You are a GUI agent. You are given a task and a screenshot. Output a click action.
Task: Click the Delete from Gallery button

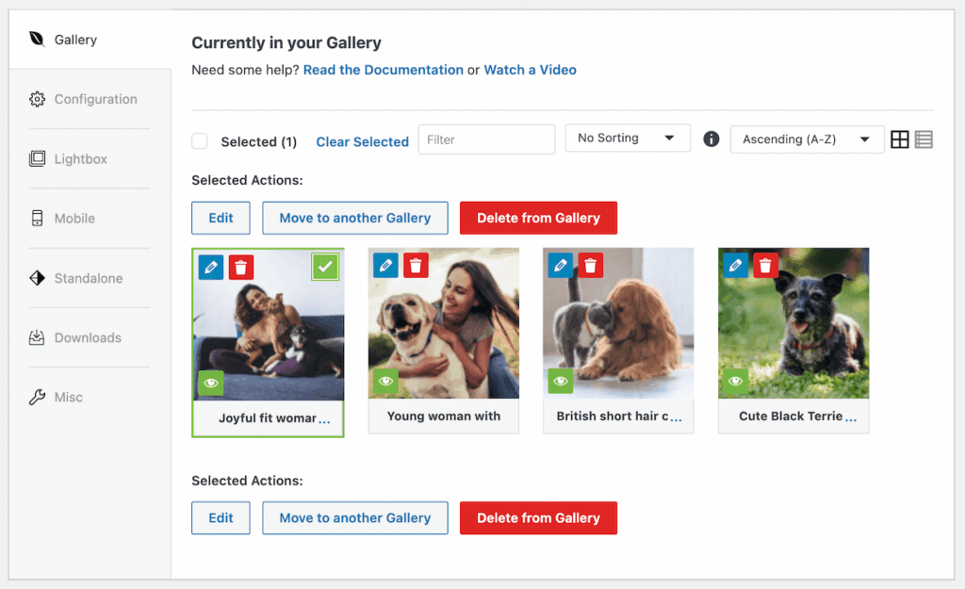click(538, 218)
